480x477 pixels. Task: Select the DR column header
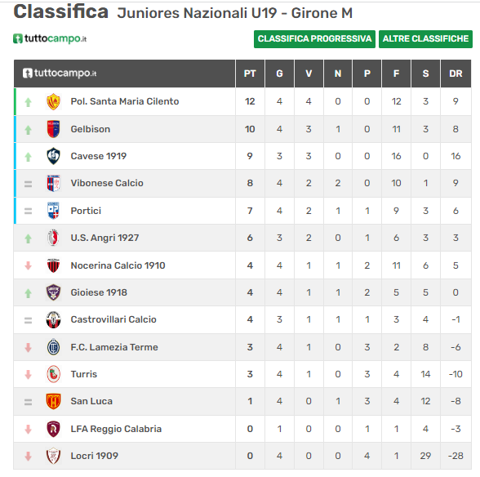click(456, 74)
